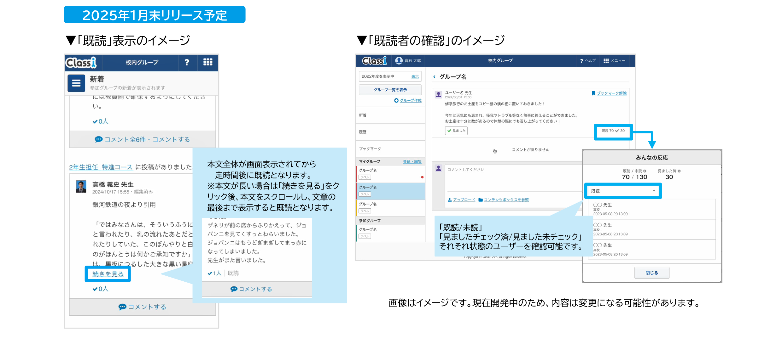
Task: Click the 閉じる button
Action: point(652,273)
